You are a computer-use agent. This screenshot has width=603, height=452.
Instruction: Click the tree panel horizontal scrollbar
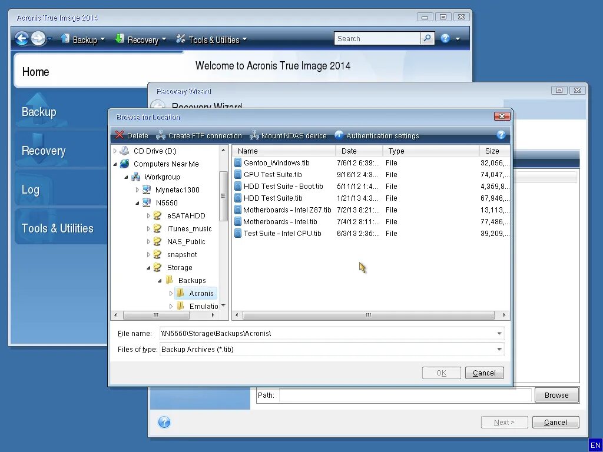pyautogui.click(x=156, y=315)
